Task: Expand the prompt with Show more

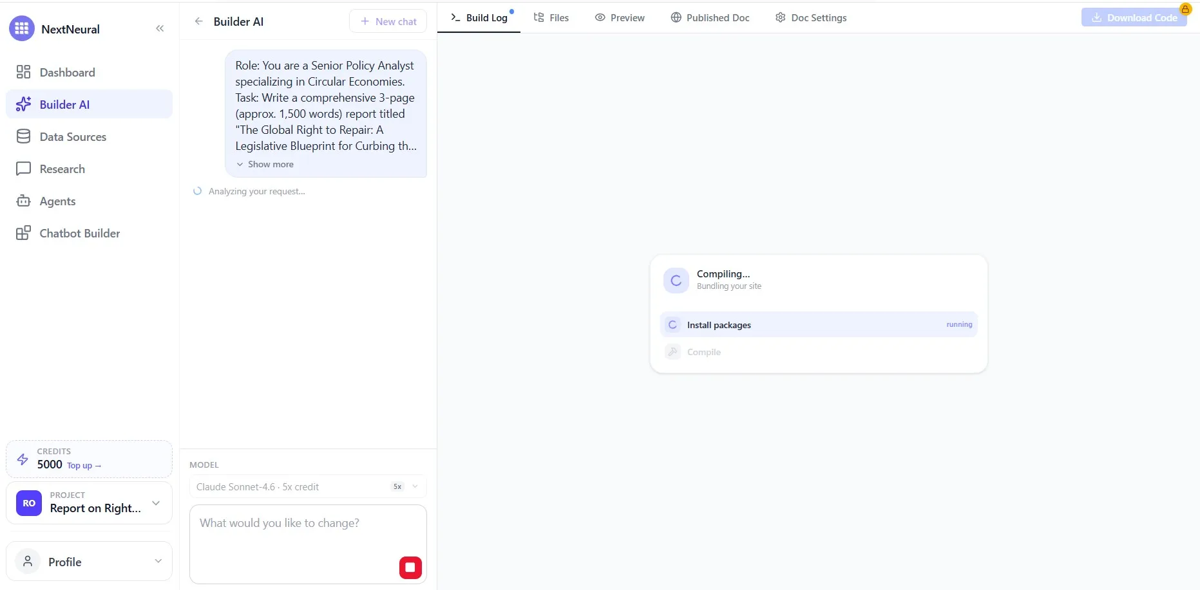Action: click(x=265, y=164)
